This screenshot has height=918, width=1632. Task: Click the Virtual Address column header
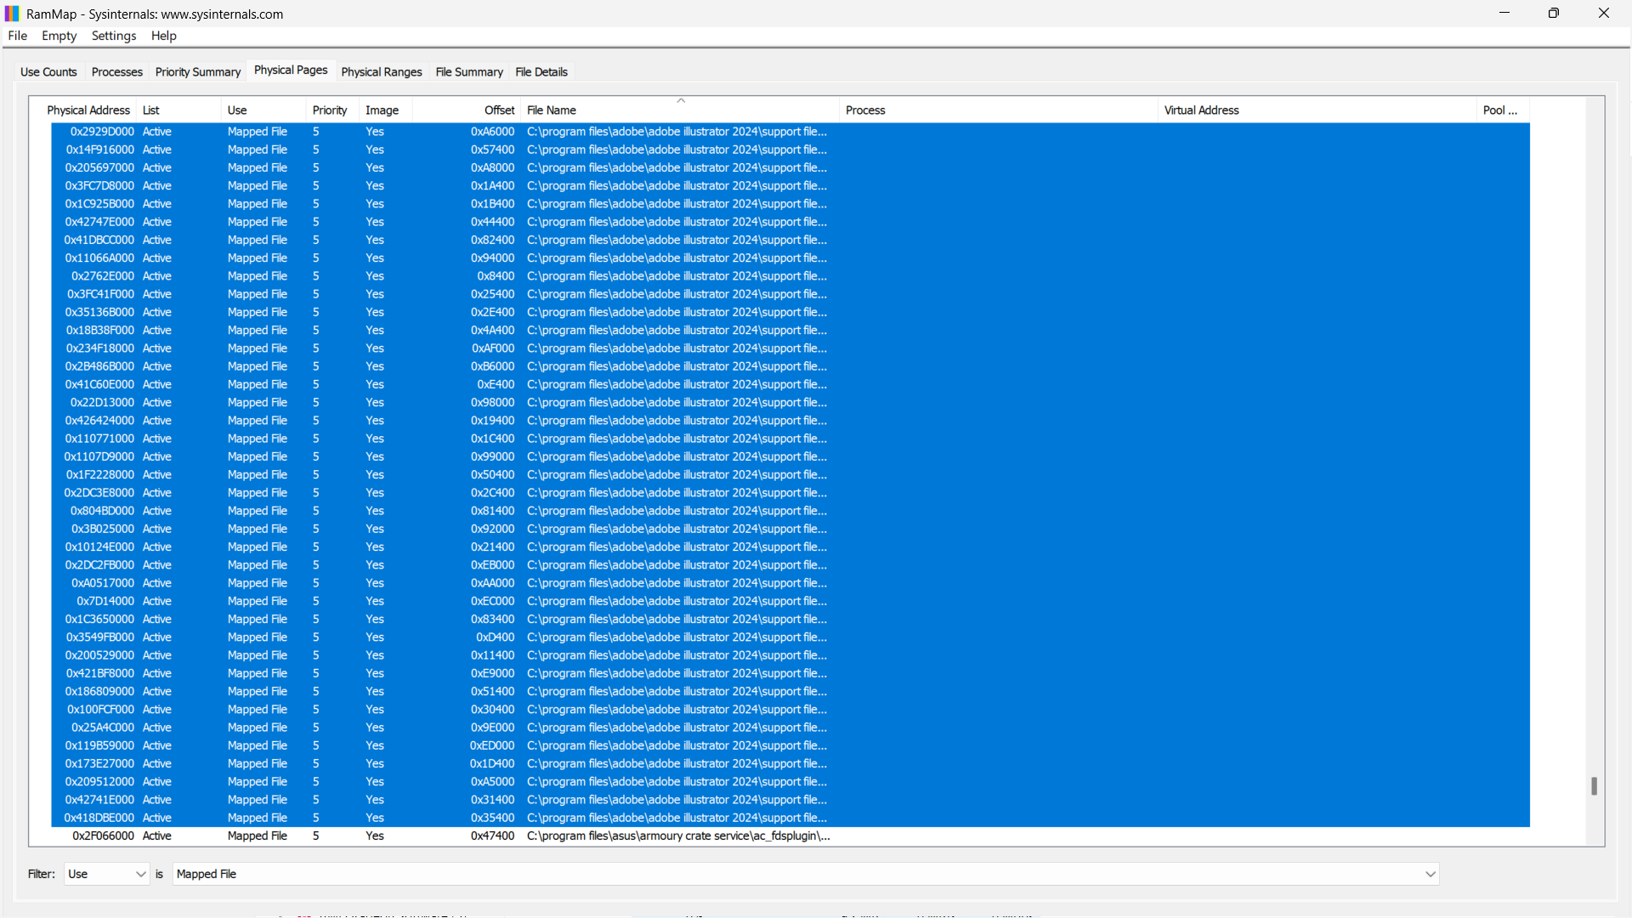click(x=1201, y=110)
